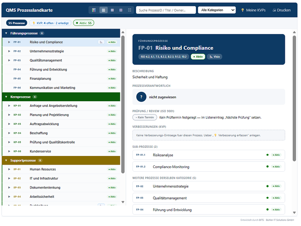Click the lightbulb in Verbesserung erfassen hint
Viewport: 301px width, 226px height.
216,135
